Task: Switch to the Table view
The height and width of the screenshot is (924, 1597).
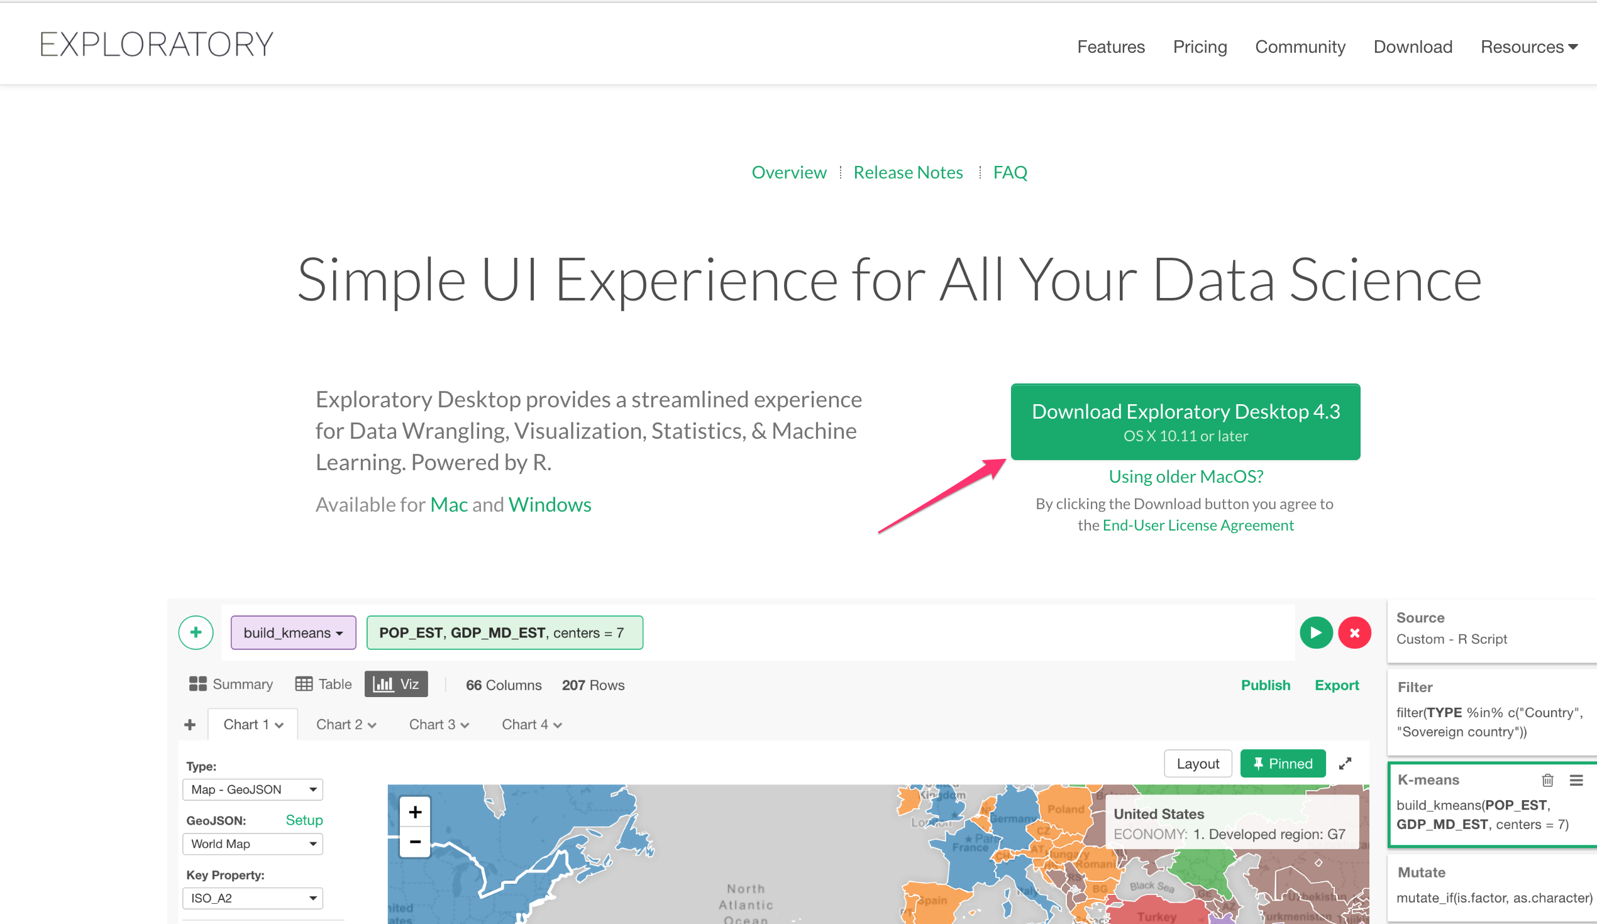Action: pos(323,685)
